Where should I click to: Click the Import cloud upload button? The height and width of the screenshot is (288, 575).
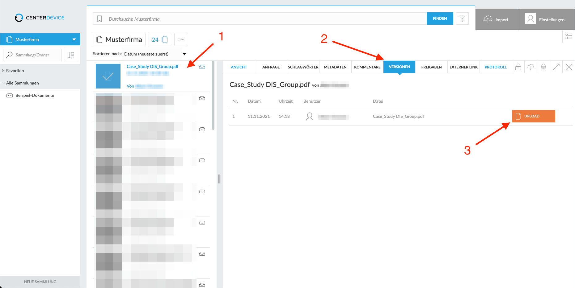coord(497,19)
